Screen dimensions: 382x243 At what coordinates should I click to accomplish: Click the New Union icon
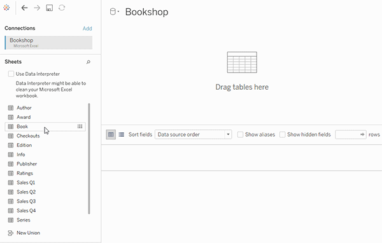click(10, 233)
